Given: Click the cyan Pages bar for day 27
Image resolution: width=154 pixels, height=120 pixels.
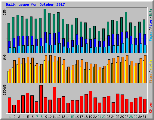Looking at the screenshot, I should (127, 46).
